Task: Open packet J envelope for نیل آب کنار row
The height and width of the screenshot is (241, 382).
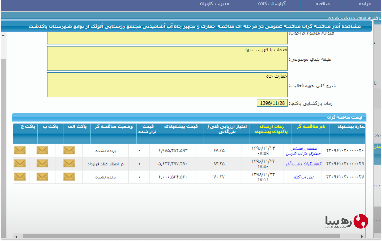Action: [20, 177]
